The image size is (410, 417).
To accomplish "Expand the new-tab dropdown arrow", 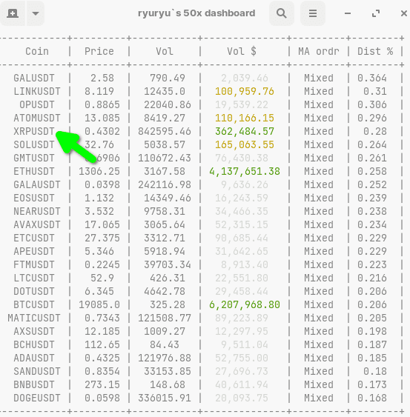I will click(36, 13).
